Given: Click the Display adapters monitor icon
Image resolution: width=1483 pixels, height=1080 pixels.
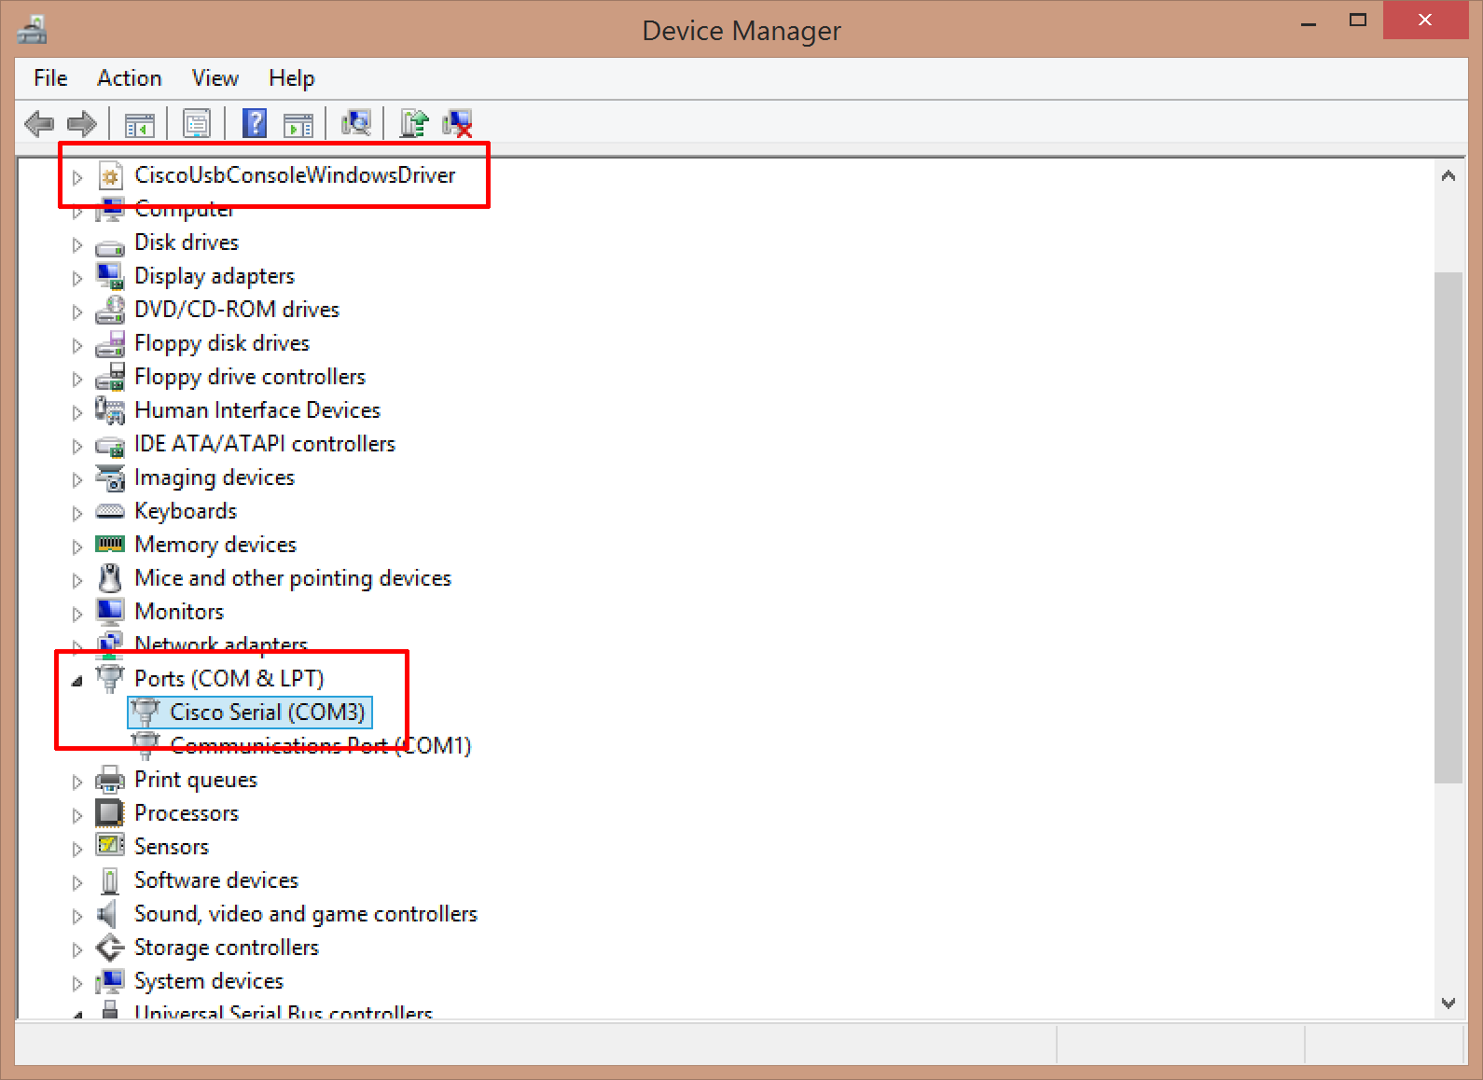Looking at the screenshot, I should coord(110,276).
